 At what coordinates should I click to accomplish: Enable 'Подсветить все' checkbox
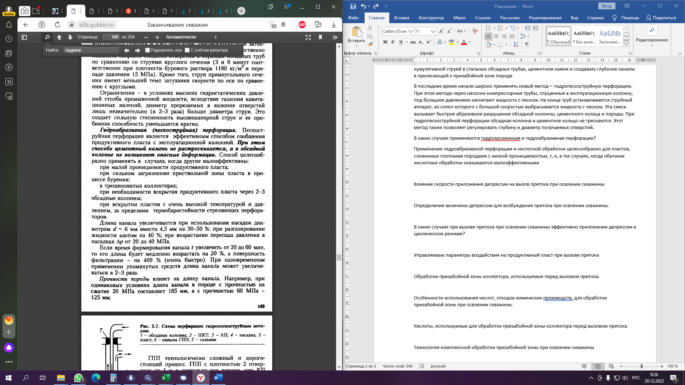pos(147,50)
